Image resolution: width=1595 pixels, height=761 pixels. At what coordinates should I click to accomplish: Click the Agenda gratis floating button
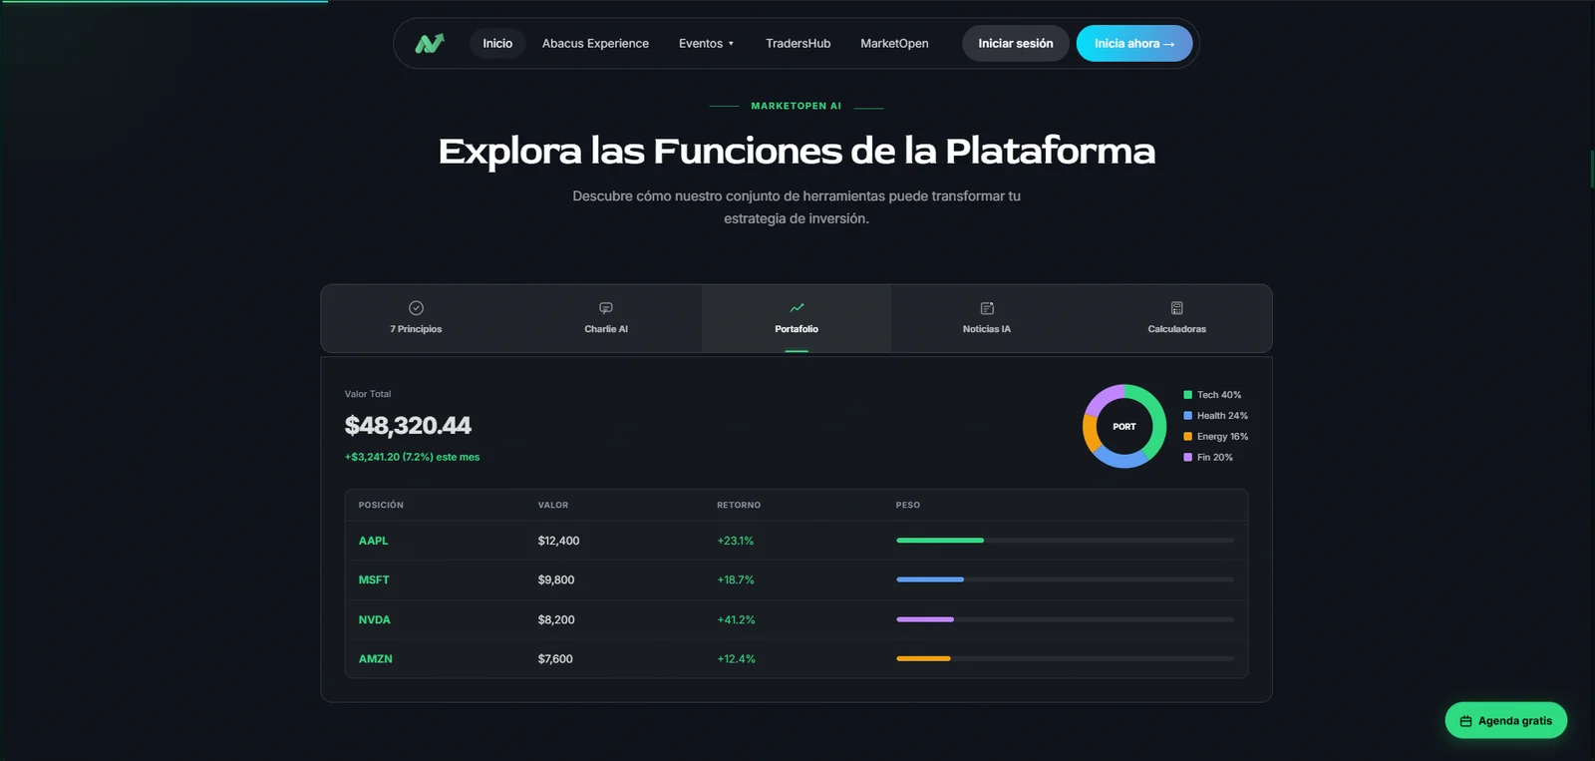click(1506, 720)
